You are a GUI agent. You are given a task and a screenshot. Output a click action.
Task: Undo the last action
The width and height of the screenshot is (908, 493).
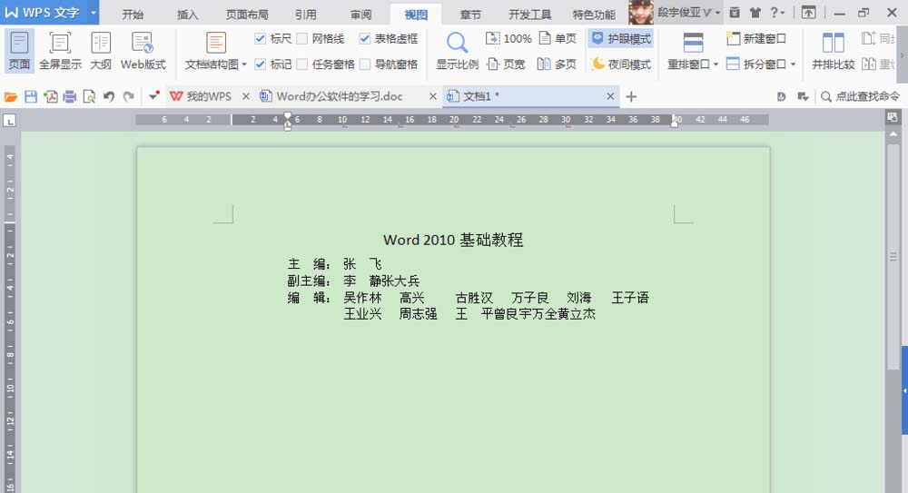109,97
